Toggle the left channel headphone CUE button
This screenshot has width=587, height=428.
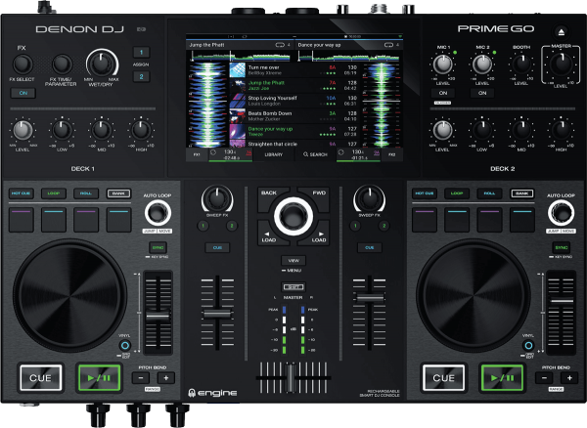coord(217,247)
